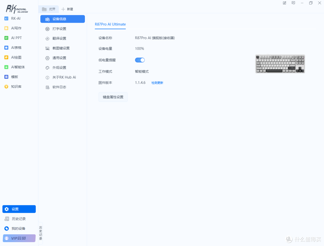Click the 固件版本 label
The height and width of the screenshot is (246, 324).
click(105, 83)
